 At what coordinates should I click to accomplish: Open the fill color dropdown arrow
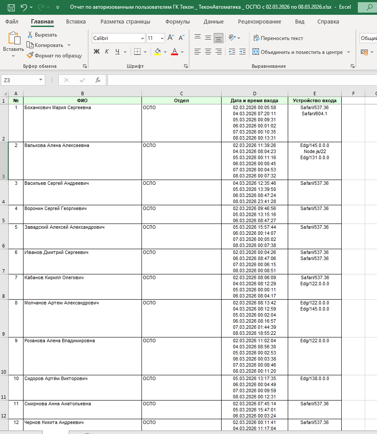pos(165,52)
